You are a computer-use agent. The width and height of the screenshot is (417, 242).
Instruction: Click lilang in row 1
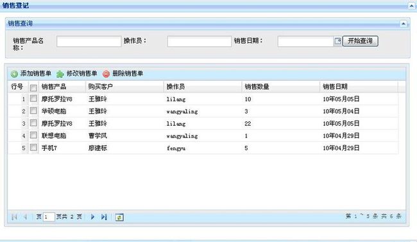point(176,99)
